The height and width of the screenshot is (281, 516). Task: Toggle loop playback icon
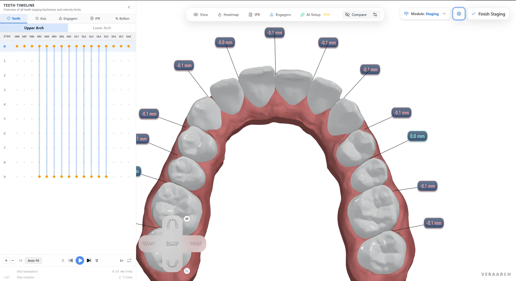(129, 260)
